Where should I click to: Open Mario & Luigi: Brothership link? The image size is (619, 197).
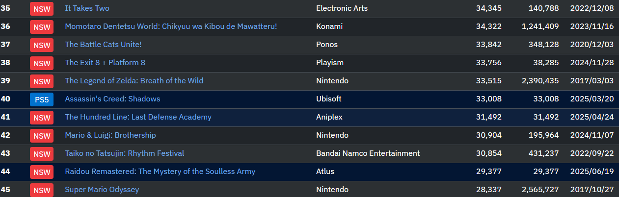110,135
